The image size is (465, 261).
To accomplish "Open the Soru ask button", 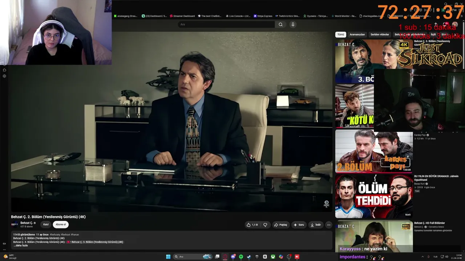I will pyautogui.click(x=299, y=225).
